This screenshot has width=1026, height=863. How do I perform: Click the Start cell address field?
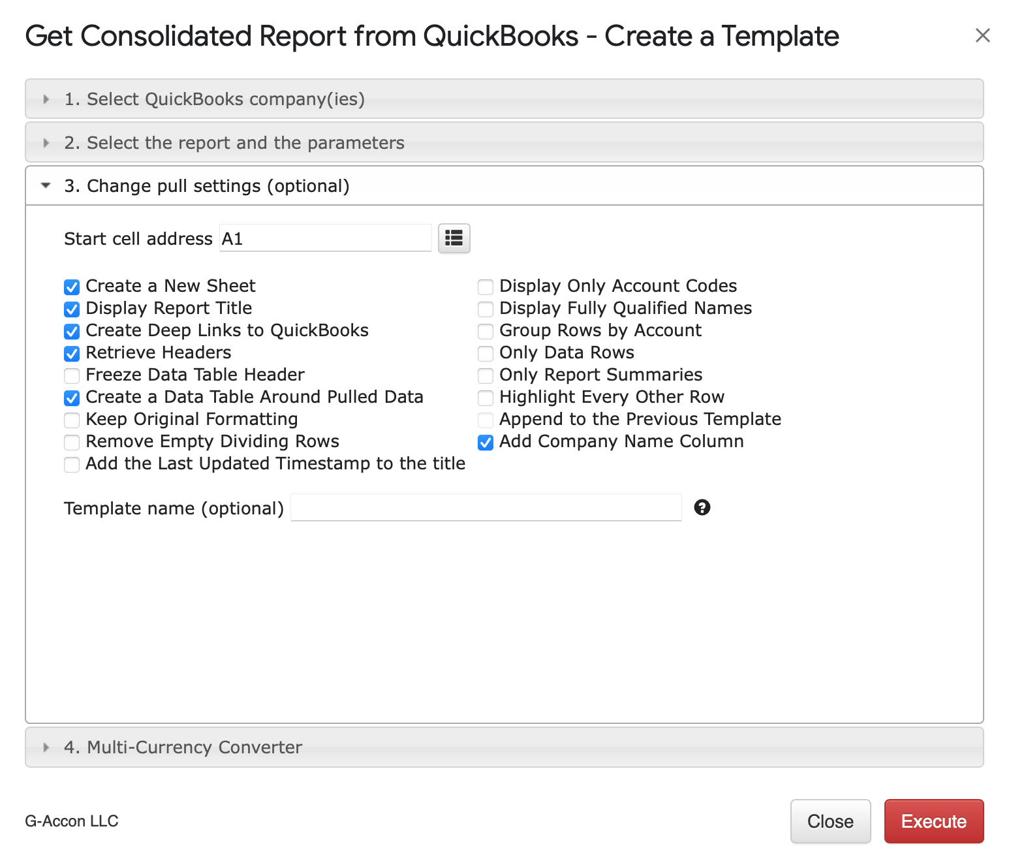tap(325, 239)
